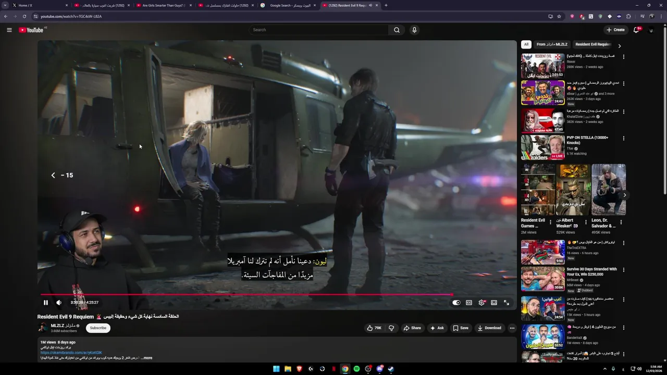Reload the page

24,16
